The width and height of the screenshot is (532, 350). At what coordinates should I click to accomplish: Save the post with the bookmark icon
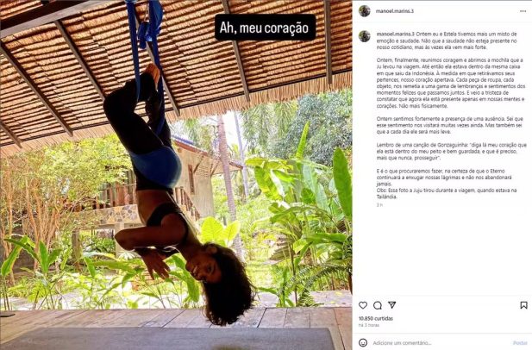click(x=523, y=305)
